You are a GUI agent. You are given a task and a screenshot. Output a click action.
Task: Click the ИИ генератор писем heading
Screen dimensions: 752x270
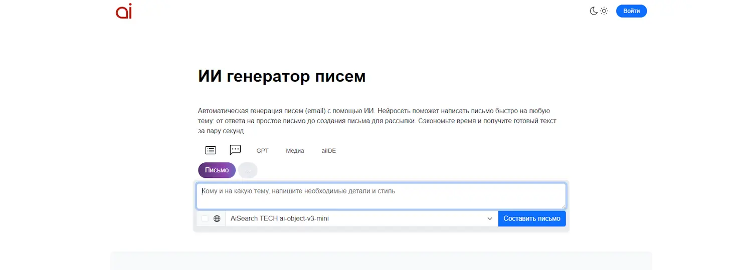pyautogui.click(x=282, y=76)
